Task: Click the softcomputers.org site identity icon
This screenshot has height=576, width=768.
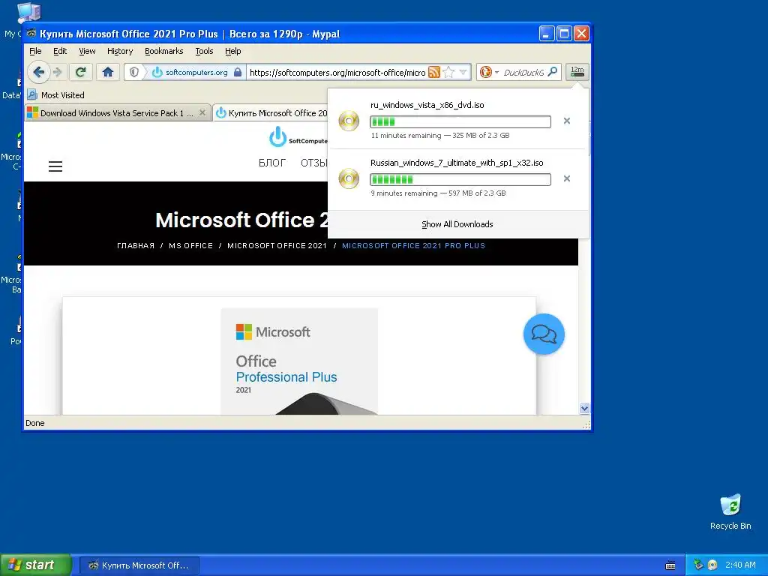Action: point(157,73)
